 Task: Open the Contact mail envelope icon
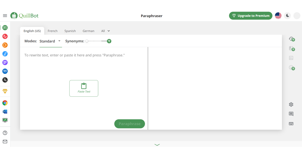pyautogui.click(x=5, y=141)
